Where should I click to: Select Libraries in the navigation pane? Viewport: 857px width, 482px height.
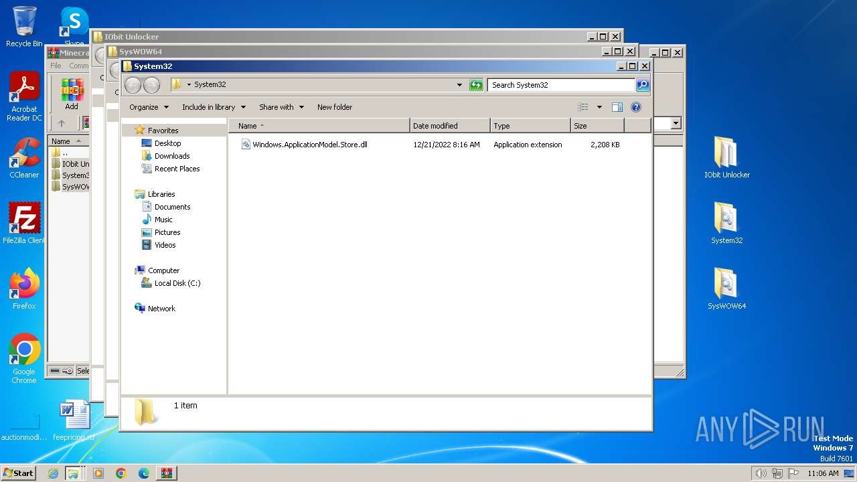click(161, 194)
